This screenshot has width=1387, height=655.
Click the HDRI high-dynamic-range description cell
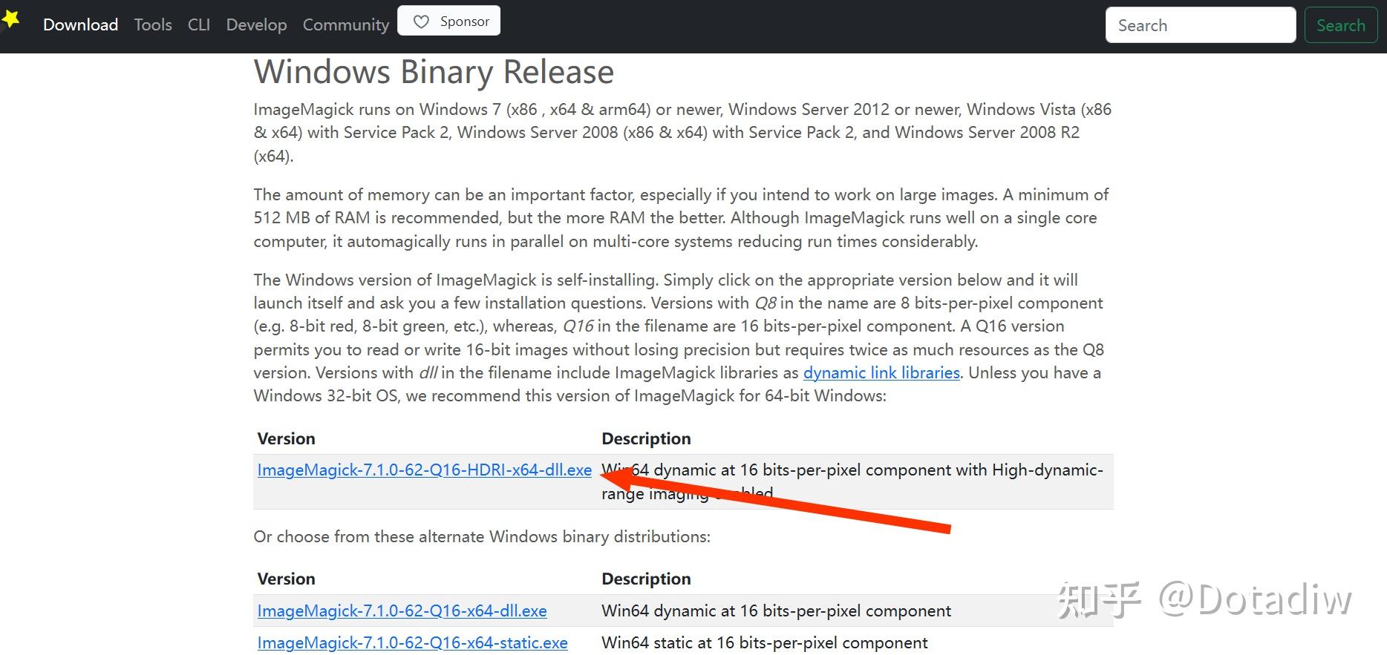[x=852, y=481]
